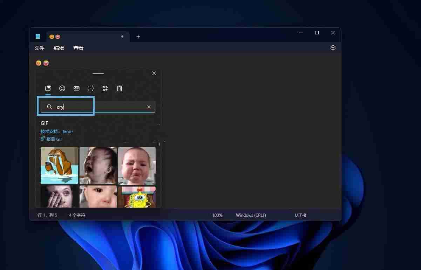Clear the search text with the X icon
The image size is (421, 270).
(149, 107)
